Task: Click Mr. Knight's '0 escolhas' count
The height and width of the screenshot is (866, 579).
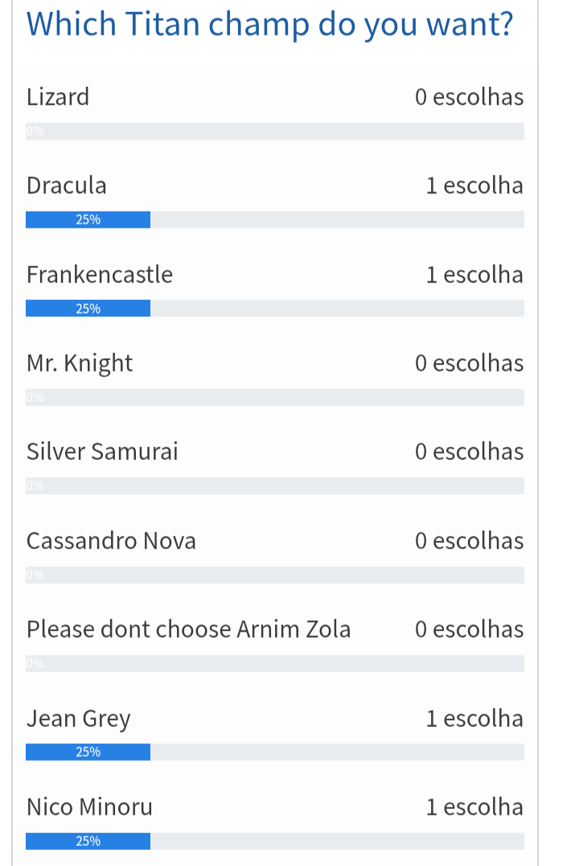Action: pyautogui.click(x=469, y=363)
